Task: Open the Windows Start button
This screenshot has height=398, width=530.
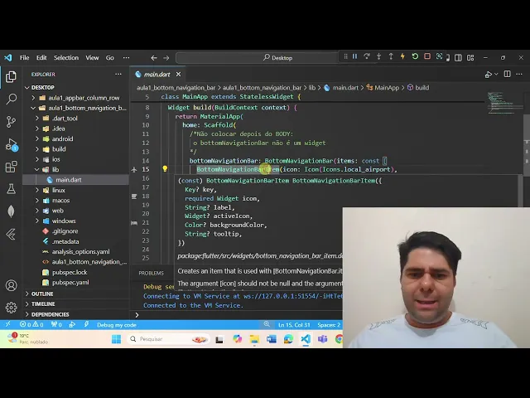Action: [116, 339]
